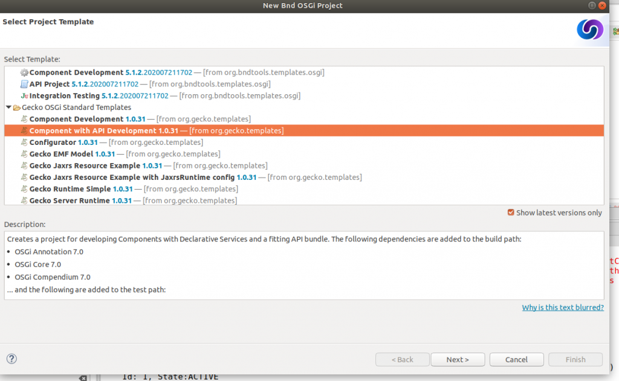Pick the Configurator 1.0.31 template
The width and height of the screenshot is (619, 381).
coord(304,142)
